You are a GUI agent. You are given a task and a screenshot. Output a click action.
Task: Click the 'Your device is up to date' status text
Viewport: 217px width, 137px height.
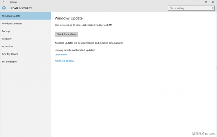pos(83,25)
